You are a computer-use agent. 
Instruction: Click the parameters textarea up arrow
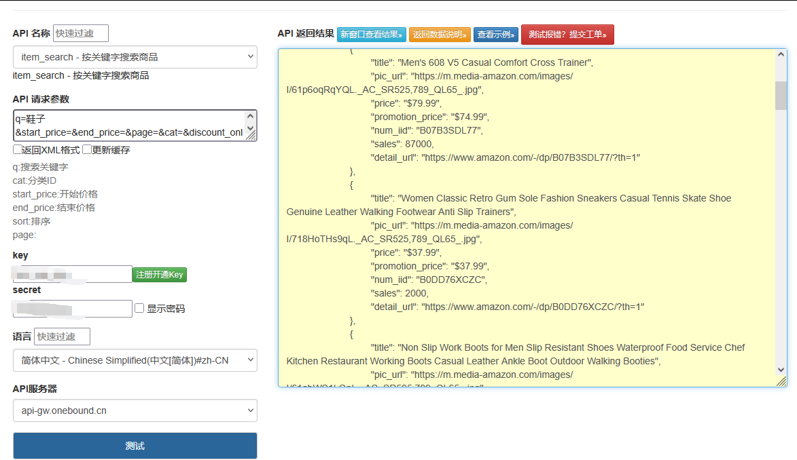coord(250,116)
